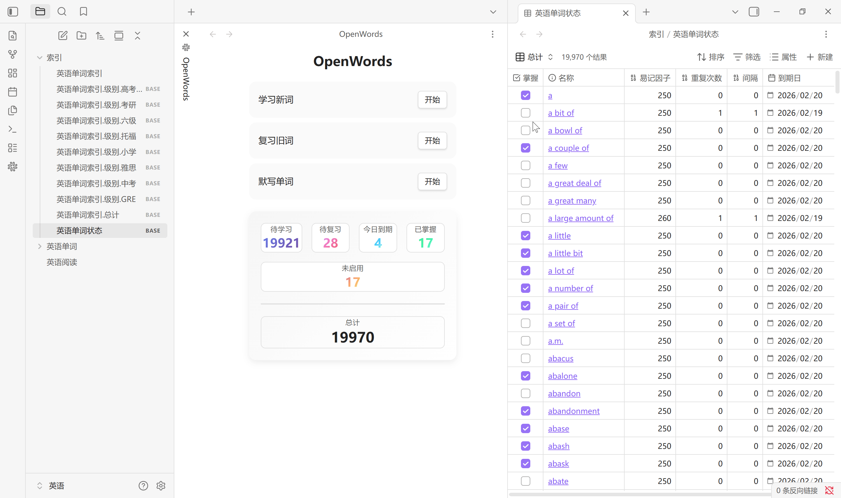Check the mastered box for 'a bit of'
Screen dimensions: 841x498
(x=525, y=113)
